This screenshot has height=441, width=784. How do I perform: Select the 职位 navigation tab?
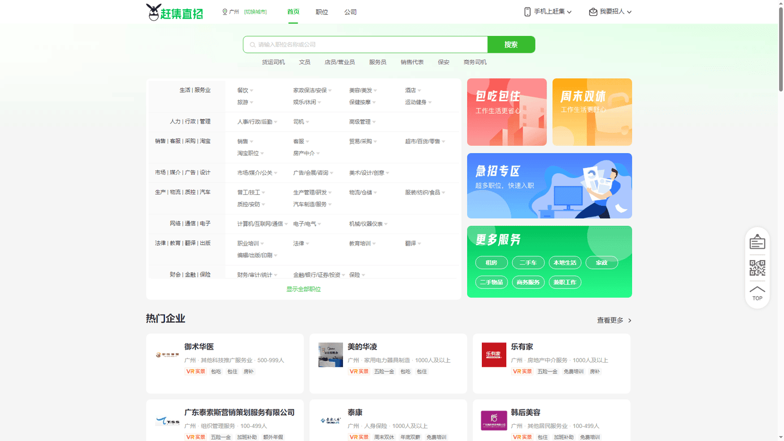coord(322,12)
